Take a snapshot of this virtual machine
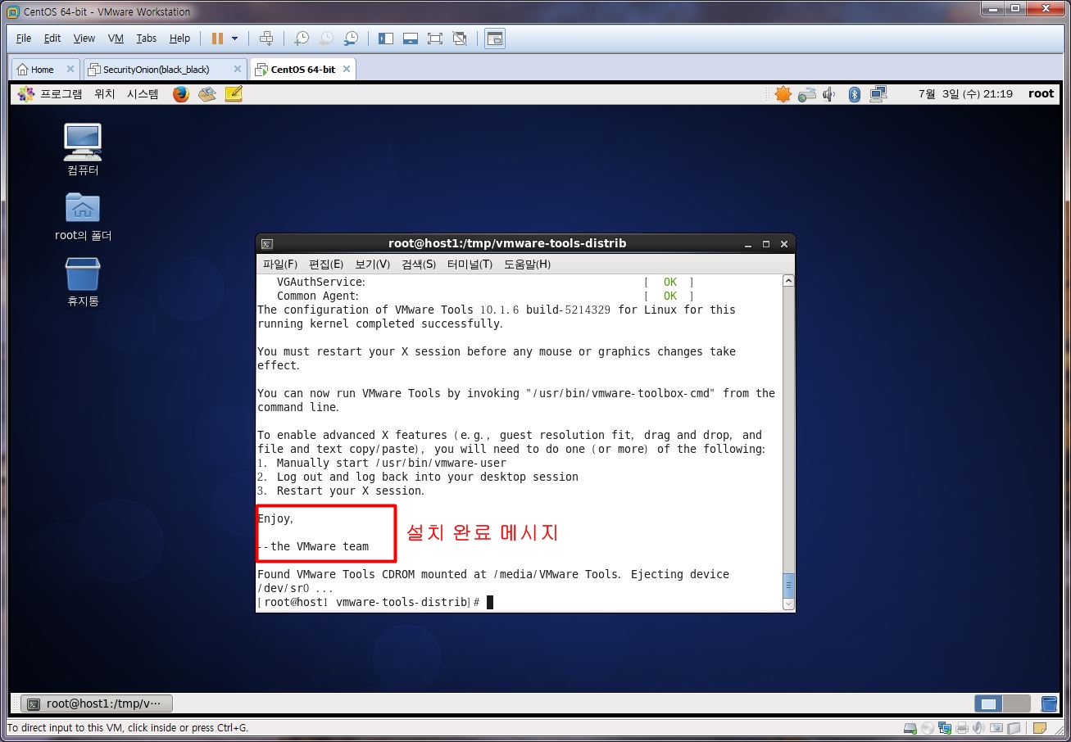Screen dimensions: 1071x742 click(x=302, y=38)
